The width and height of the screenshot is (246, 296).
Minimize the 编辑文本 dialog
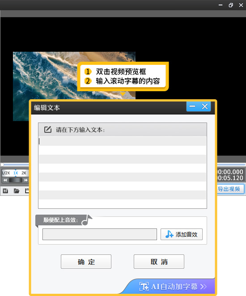pos(192,106)
